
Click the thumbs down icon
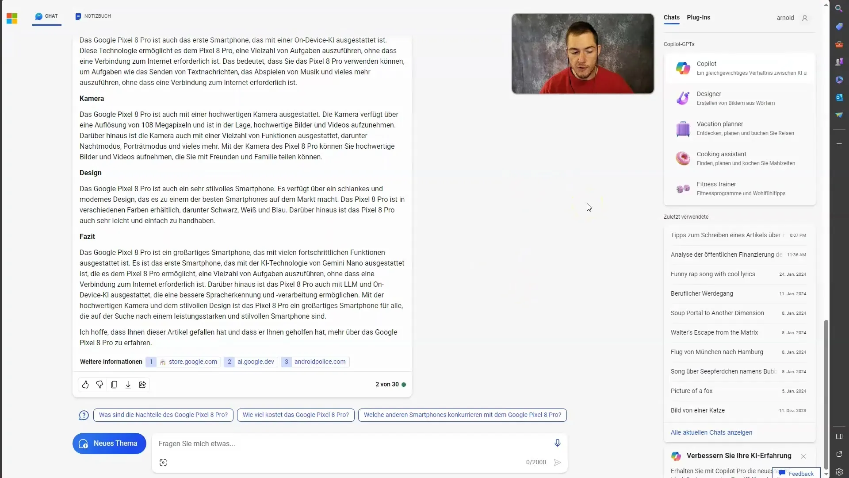(x=99, y=384)
